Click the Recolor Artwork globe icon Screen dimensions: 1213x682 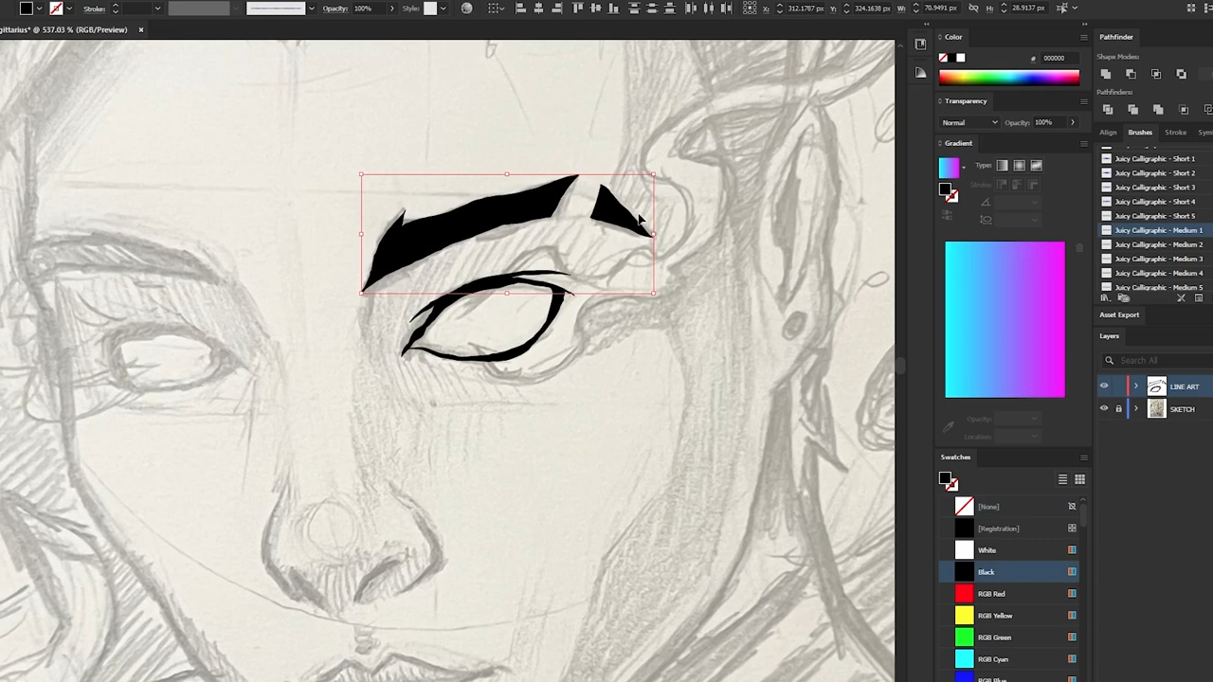coord(467,9)
